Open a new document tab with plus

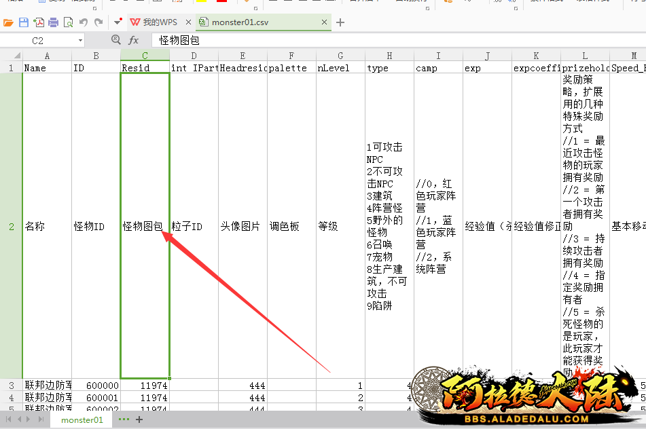pos(341,22)
